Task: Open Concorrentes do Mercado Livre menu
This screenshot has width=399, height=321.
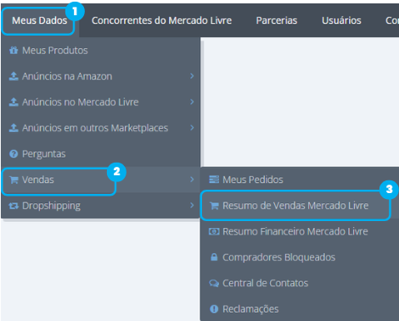Action: (161, 20)
